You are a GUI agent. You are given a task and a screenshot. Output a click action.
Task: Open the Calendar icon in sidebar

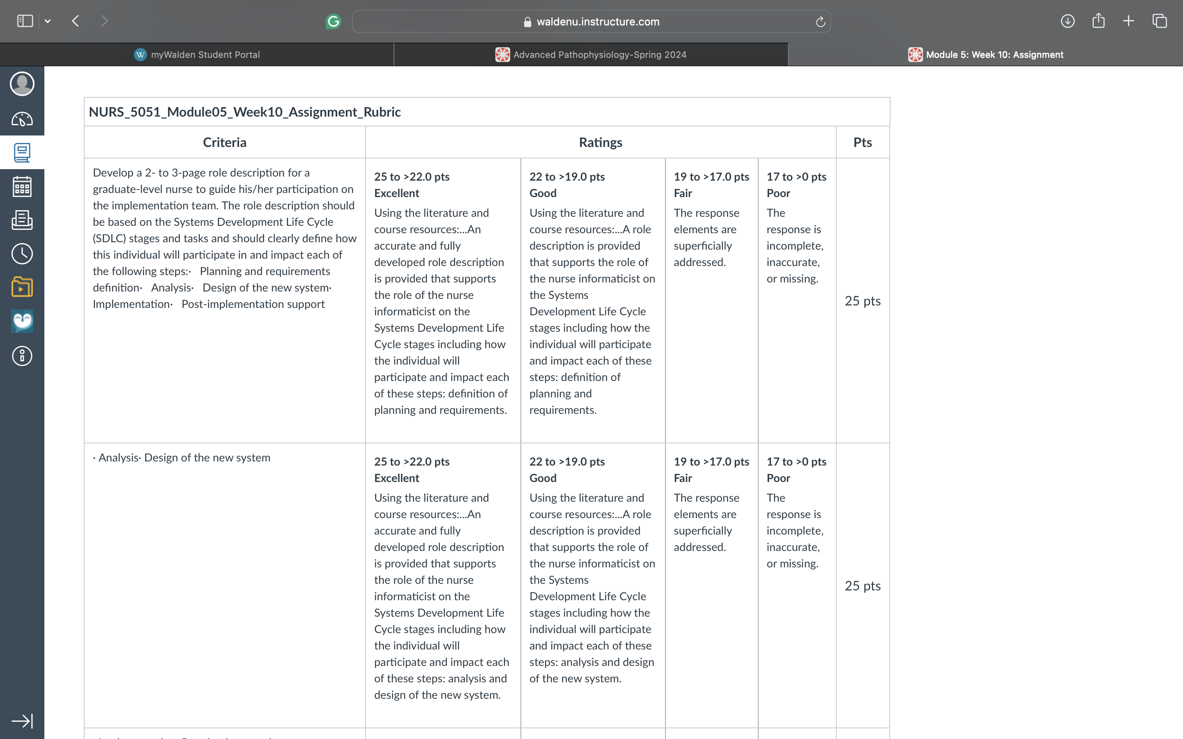pos(22,186)
